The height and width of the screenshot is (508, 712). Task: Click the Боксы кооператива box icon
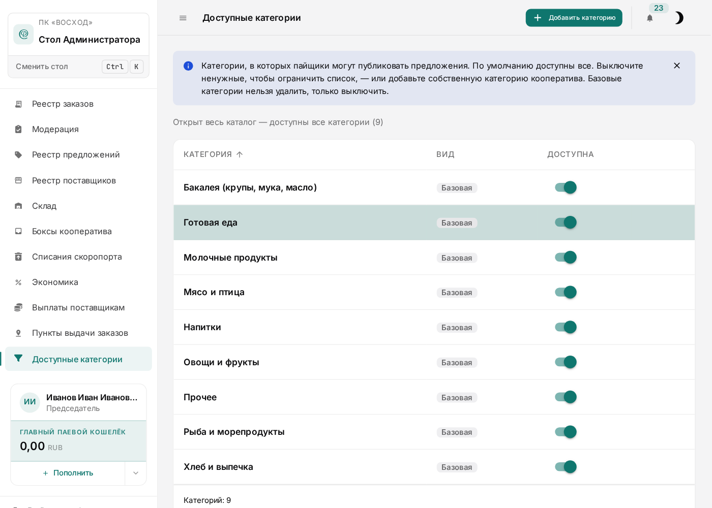pos(18,231)
